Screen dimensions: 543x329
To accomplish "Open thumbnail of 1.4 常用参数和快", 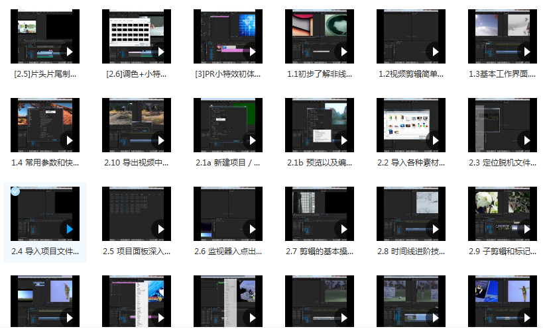I will [45, 125].
